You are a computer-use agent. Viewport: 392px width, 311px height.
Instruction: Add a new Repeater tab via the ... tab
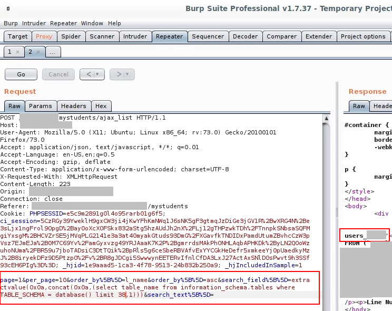click(x=52, y=52)
